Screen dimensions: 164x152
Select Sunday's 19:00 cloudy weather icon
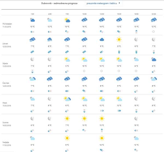136,138
